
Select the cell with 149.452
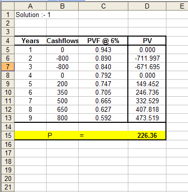pyautogui.click(x=147, y=84)
